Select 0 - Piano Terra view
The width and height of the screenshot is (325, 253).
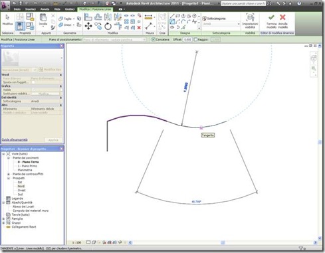(29, 162)
